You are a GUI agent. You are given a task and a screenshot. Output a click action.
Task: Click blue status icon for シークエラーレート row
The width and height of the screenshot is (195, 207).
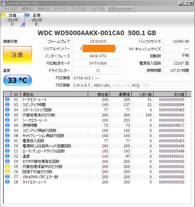(x=7, y=120)
